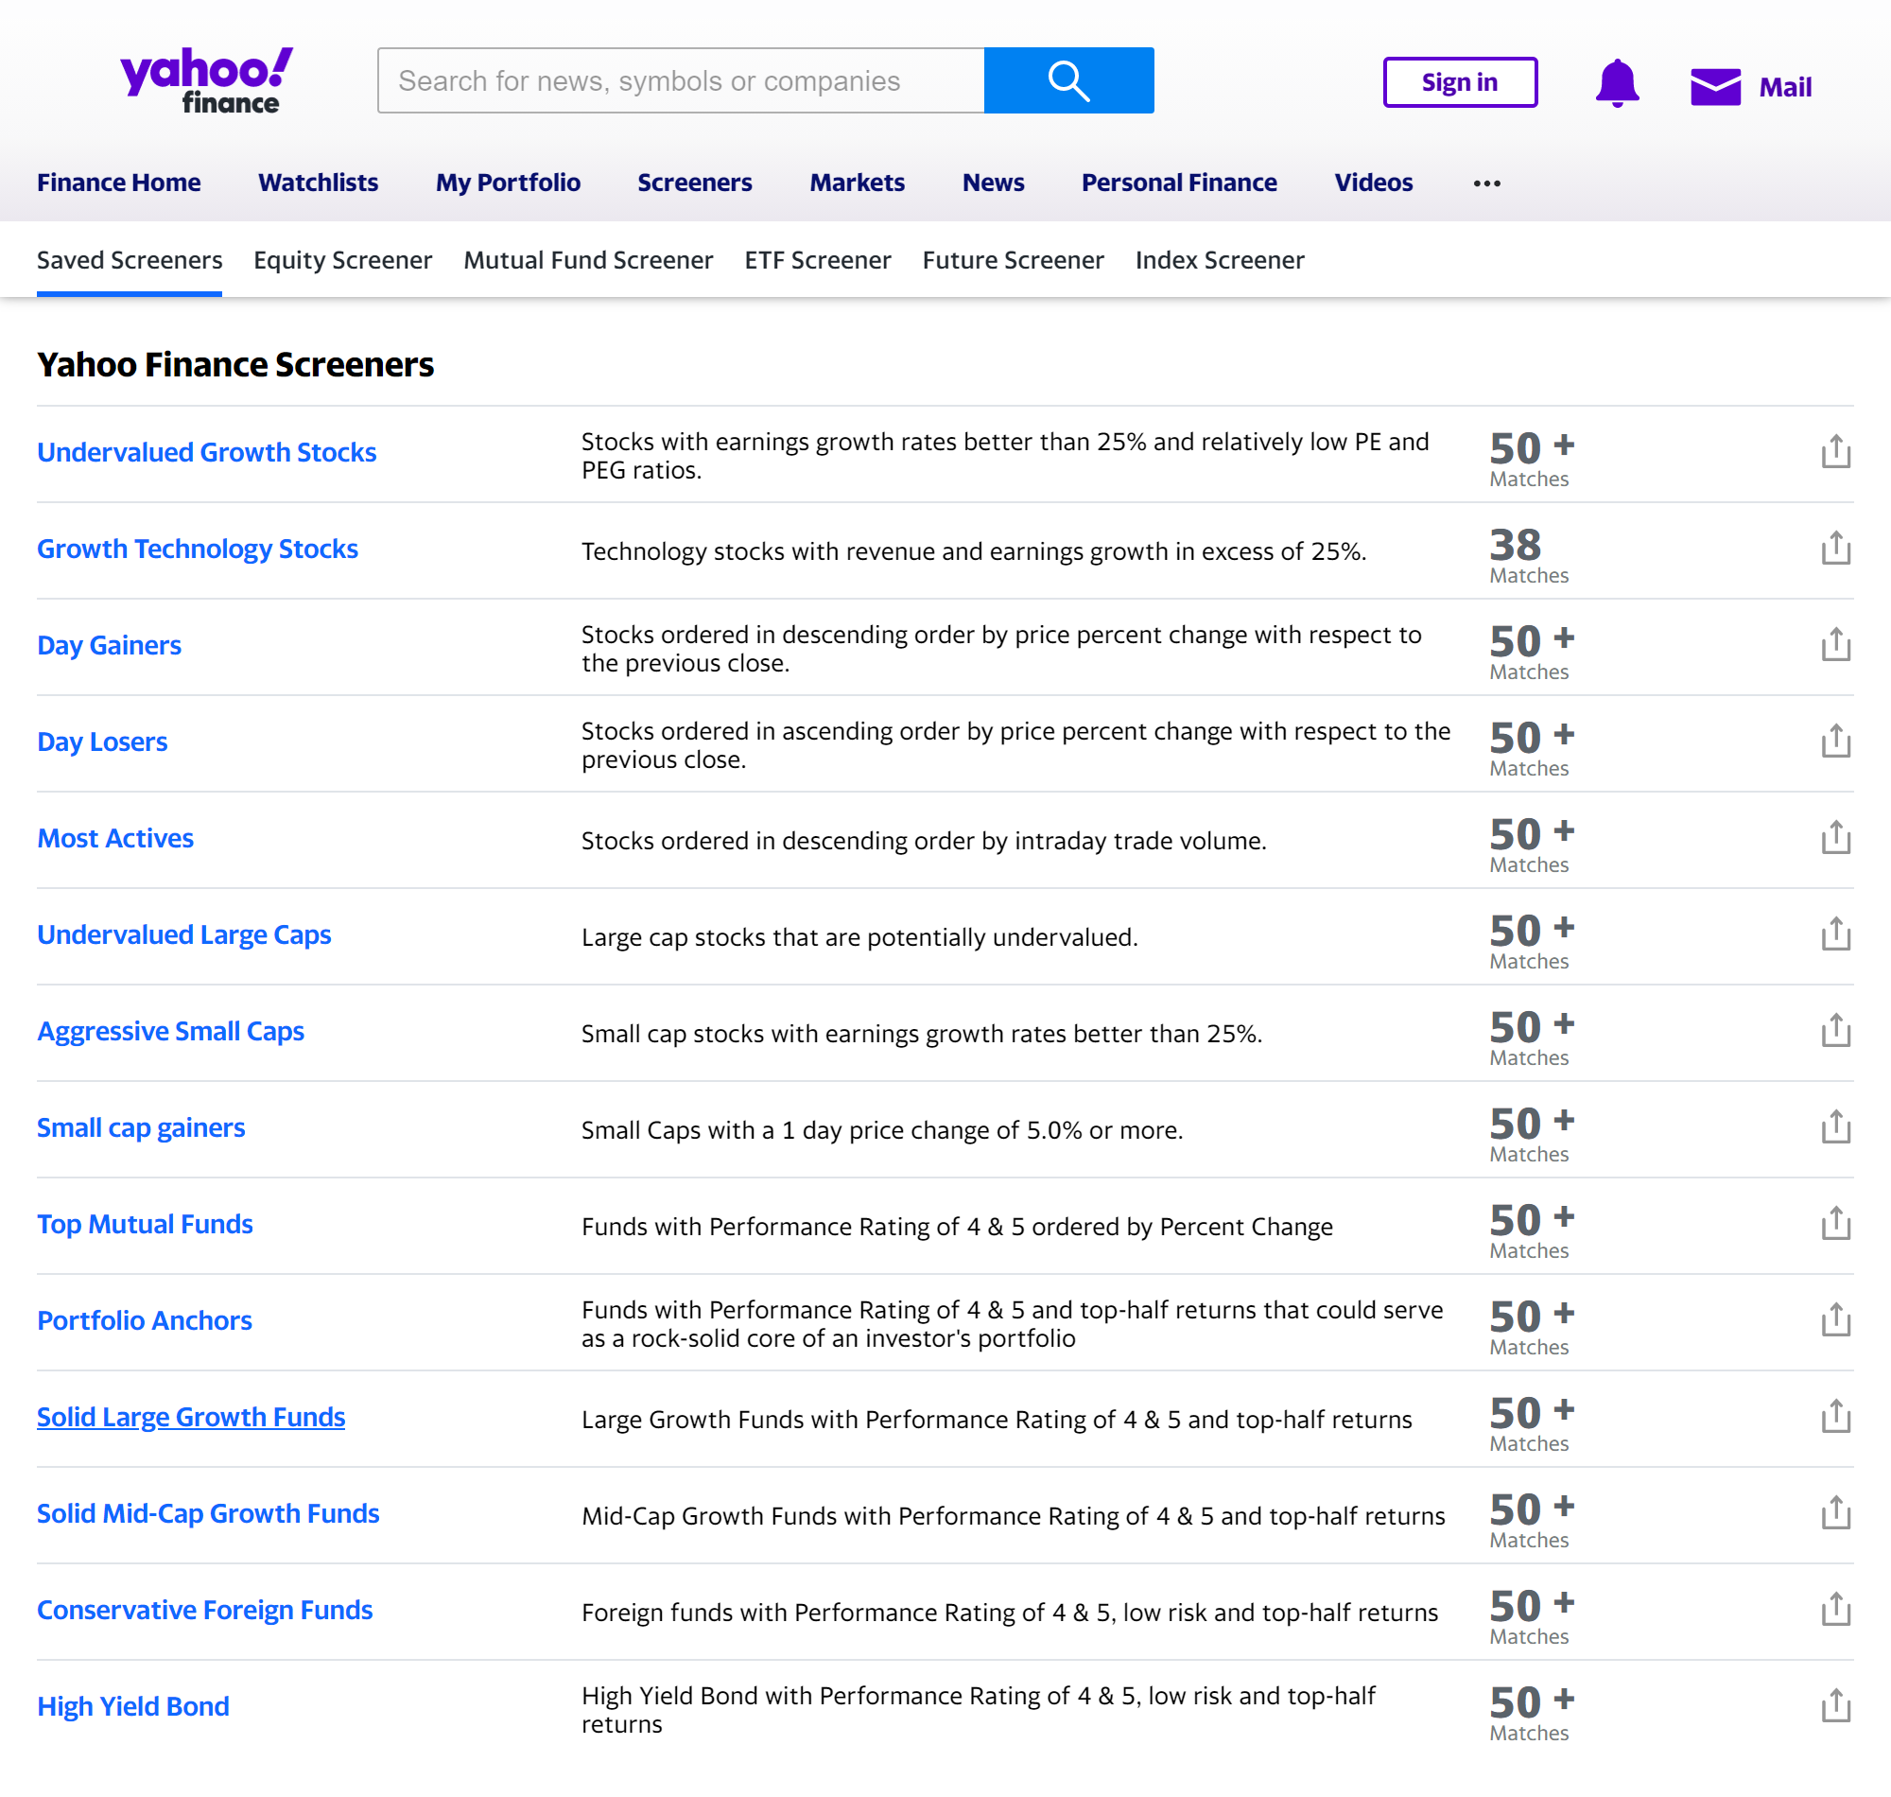Viewport: 1891px width, 1797px height.
Task: Click the Day Gainers description text
Action: tap(1001, 649)
